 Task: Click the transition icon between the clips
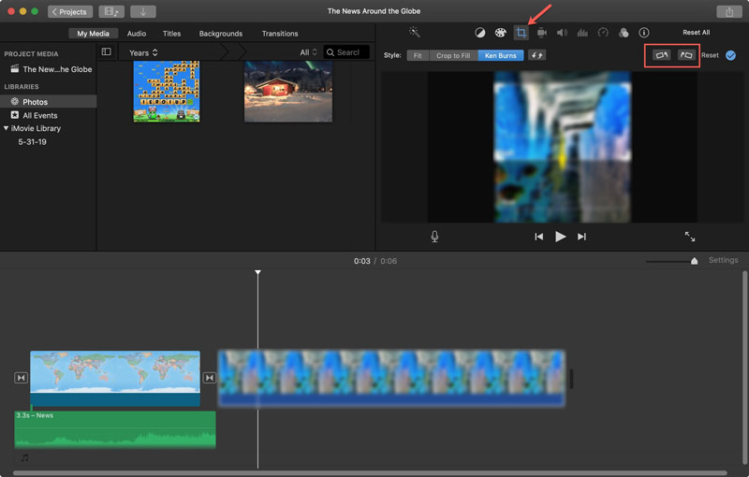(209, 378)
